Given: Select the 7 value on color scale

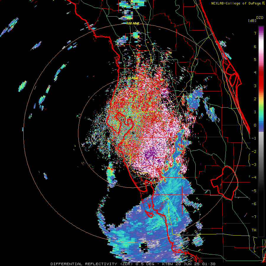Looking at the screenshot, I should (255, 33).
